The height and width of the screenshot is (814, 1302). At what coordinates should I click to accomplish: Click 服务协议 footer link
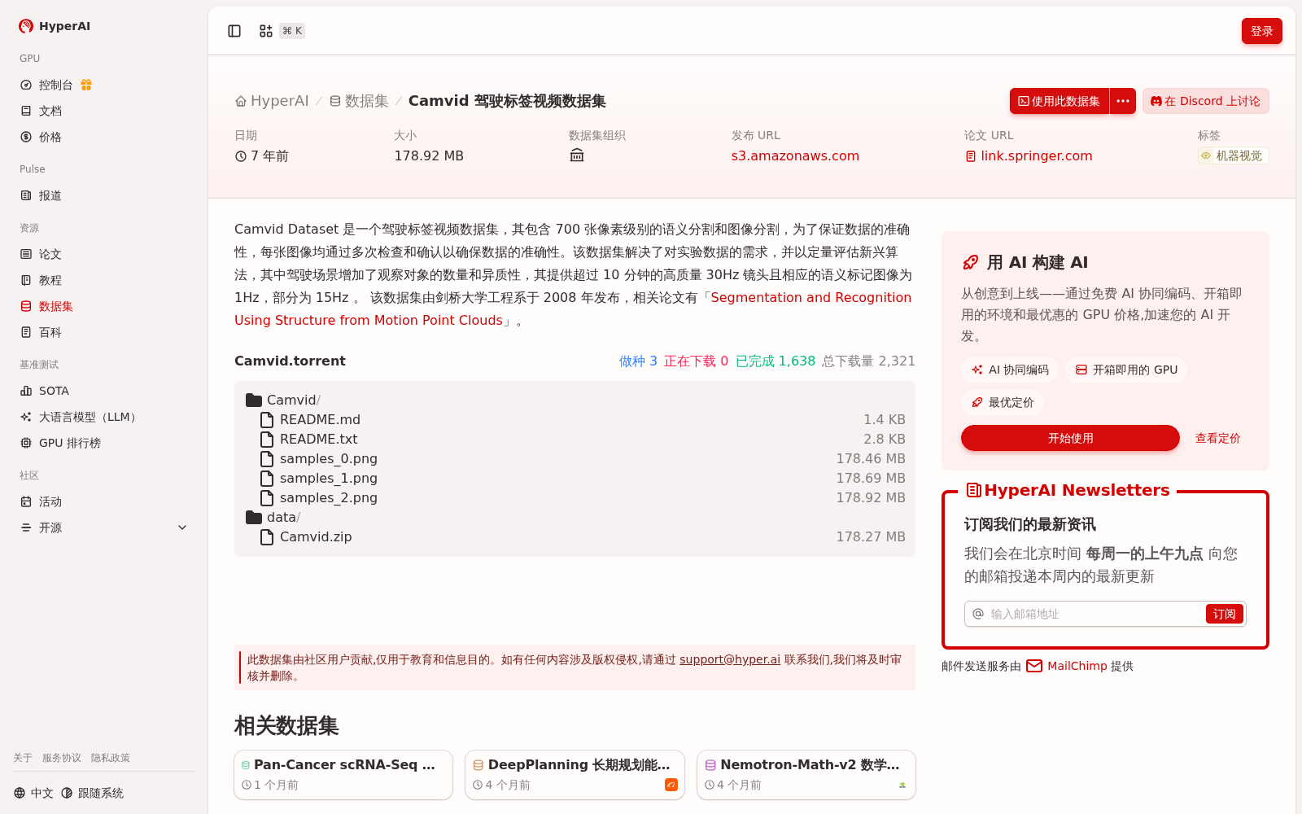pos(62,758)
